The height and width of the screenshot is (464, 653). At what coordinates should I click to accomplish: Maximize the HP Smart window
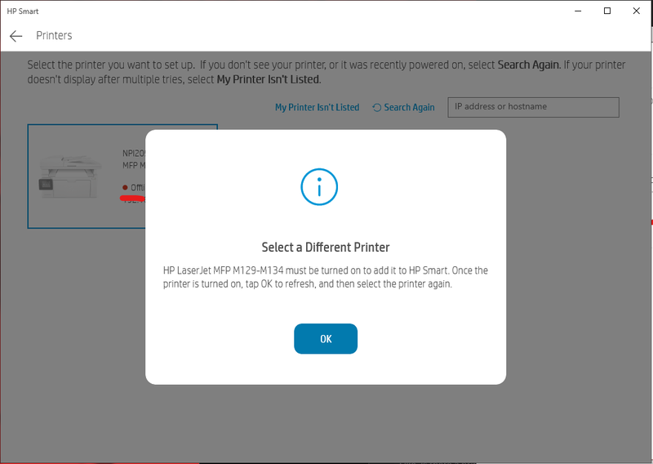pyautogui.click(x=607, y=11)
